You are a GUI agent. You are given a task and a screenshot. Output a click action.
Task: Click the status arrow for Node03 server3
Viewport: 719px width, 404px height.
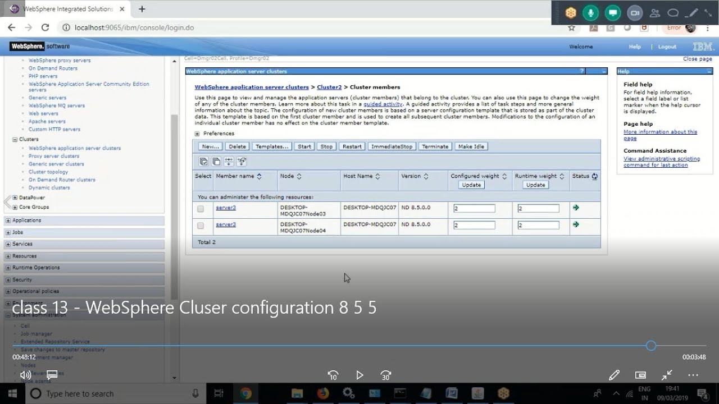coord(576,208)
